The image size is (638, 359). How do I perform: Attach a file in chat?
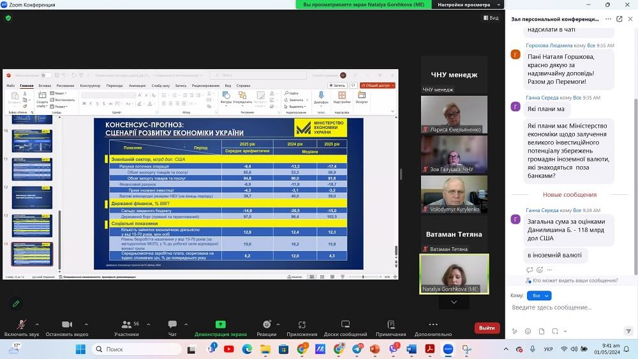(540, 332)
